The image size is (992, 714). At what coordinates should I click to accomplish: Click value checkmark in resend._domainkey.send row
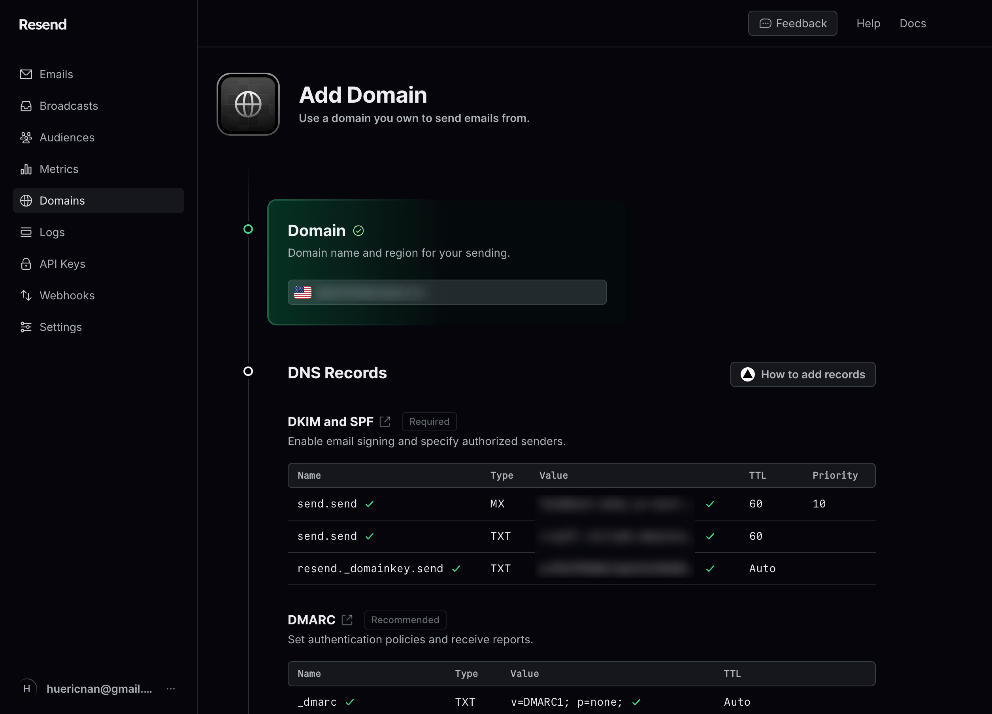click(710, 569)
